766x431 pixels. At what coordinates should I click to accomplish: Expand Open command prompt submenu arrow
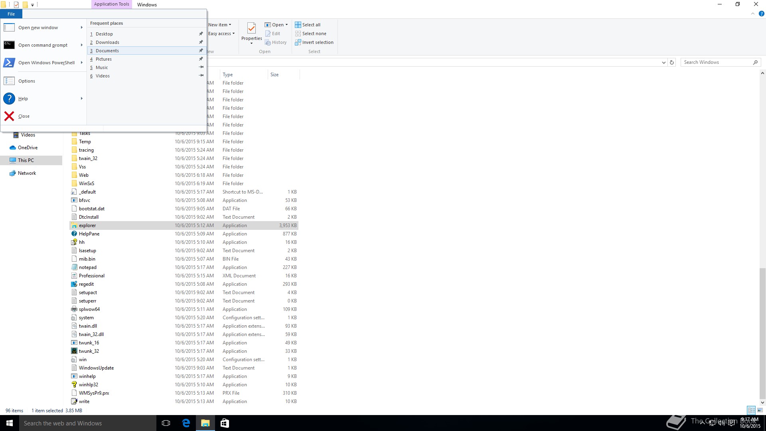82,45
